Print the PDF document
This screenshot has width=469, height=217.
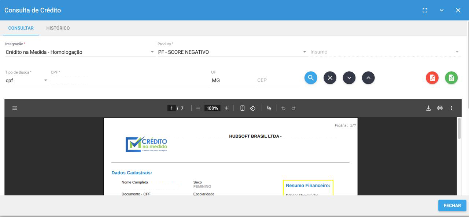tap(440, 108)
